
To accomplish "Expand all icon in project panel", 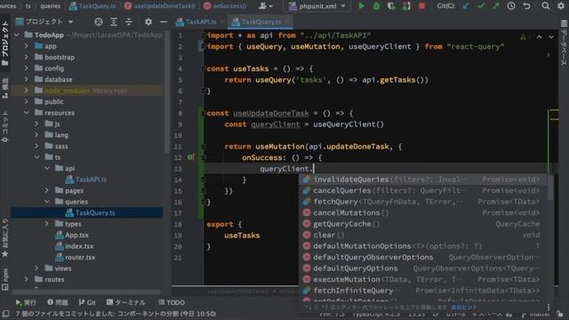I will coord(114,21).
